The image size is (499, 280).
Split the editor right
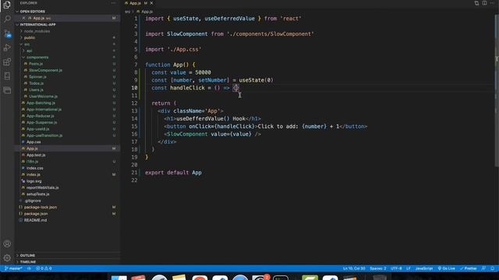tap(484, 3)
